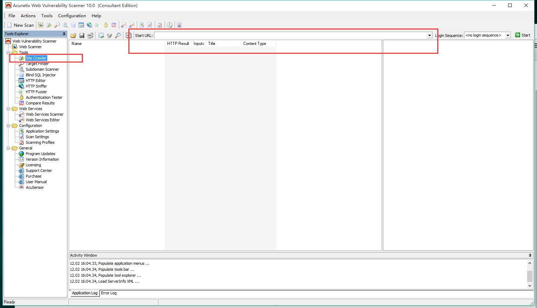Click the Target Finder icon in the top toolbar
537x308 pixels.
coord(57,25)
